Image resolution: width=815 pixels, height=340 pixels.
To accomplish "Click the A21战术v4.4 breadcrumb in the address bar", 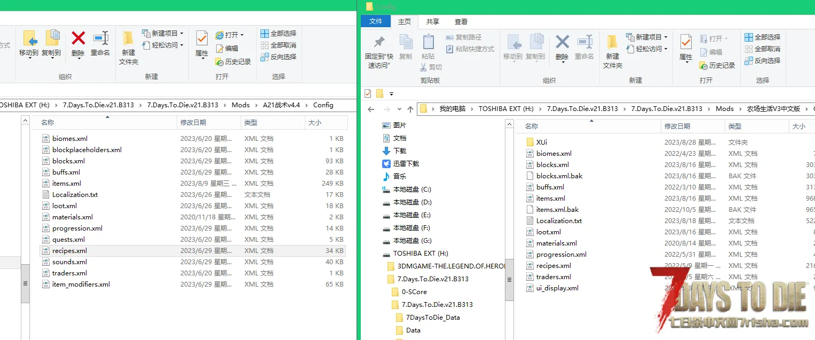I will click(281, 105).
